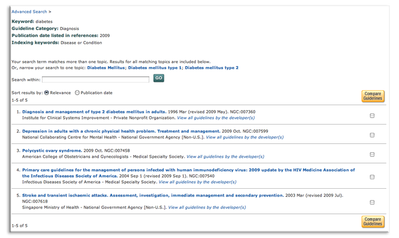Viewport: 399px width, 238px height.
Task: Click the bottom Compare Guidelines button
Action: (372, 221)
